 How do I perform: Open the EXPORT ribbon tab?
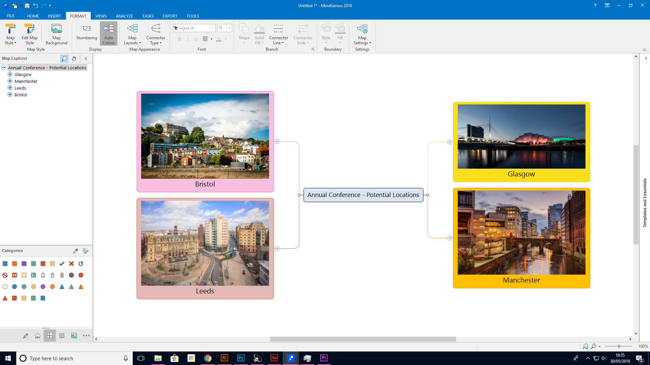pos(170,16)
